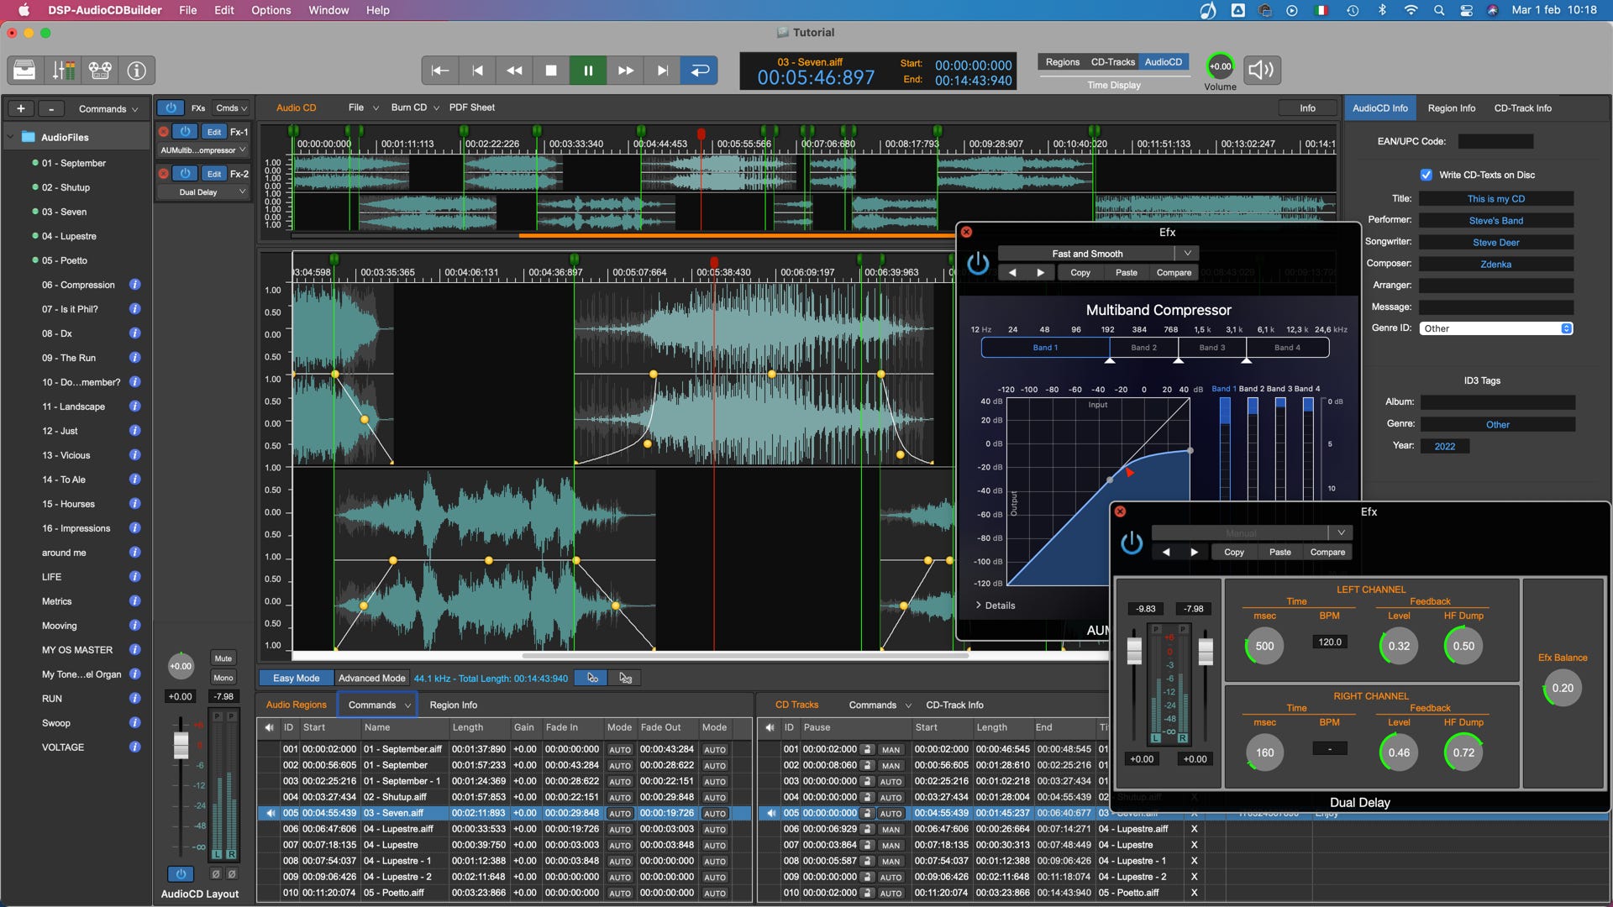Toggle loop playback button
Viewport: 1613px width, 907px height.
699,71
